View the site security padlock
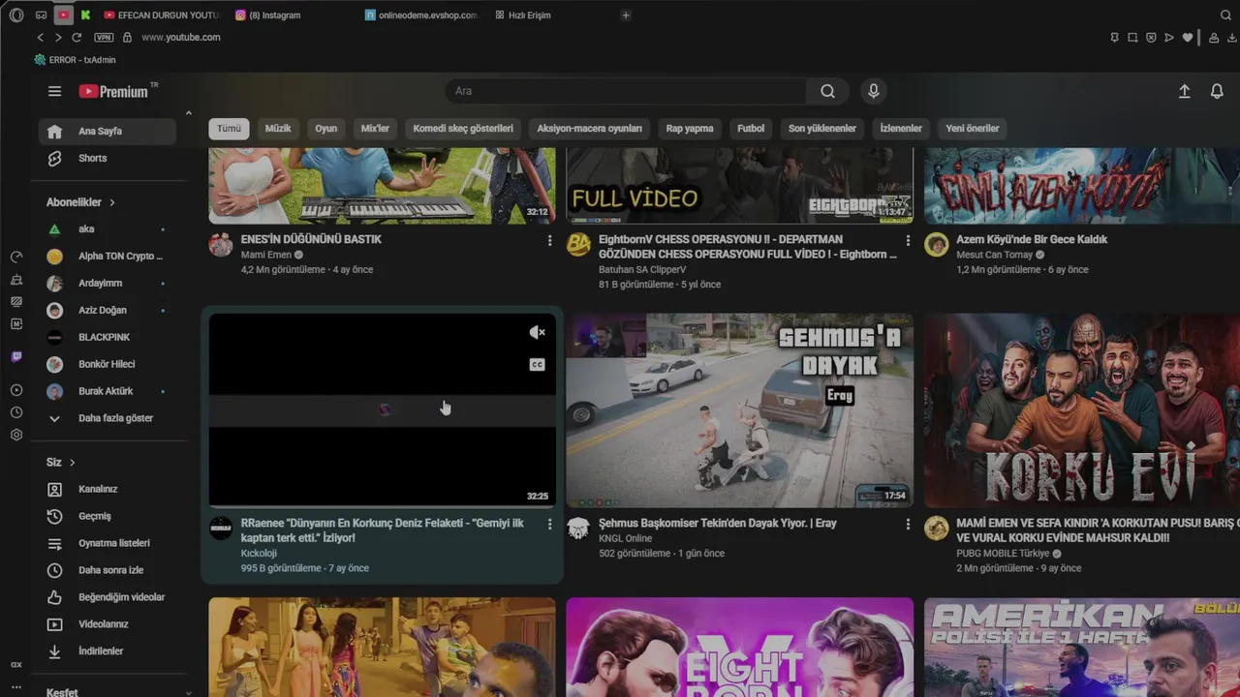Screen dimensions: 1240x697 (127, 37)
